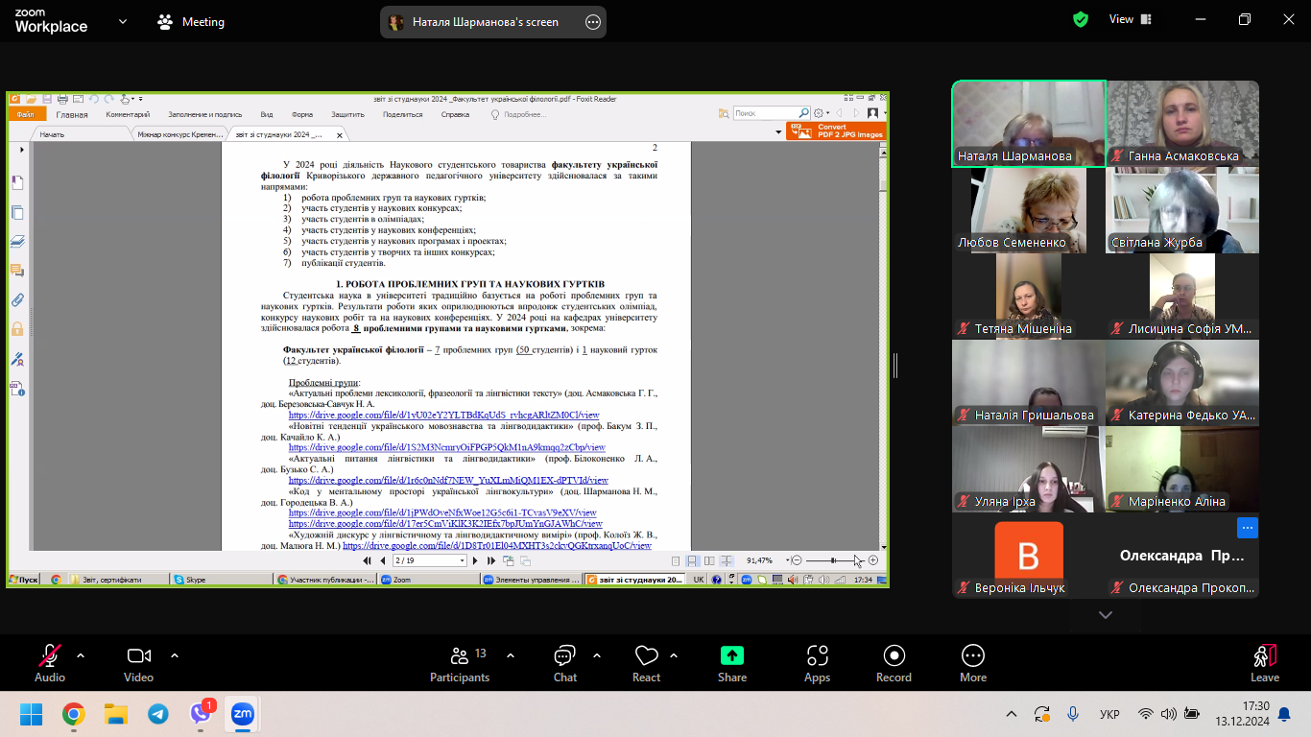Zoom out with the minus button in Foxit

click(797, 560)
